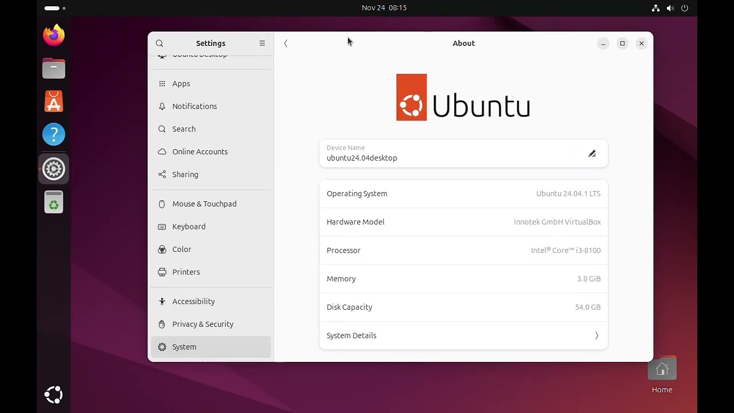
Task: Open volume icon in top bar
Action: tap(670, 8)
